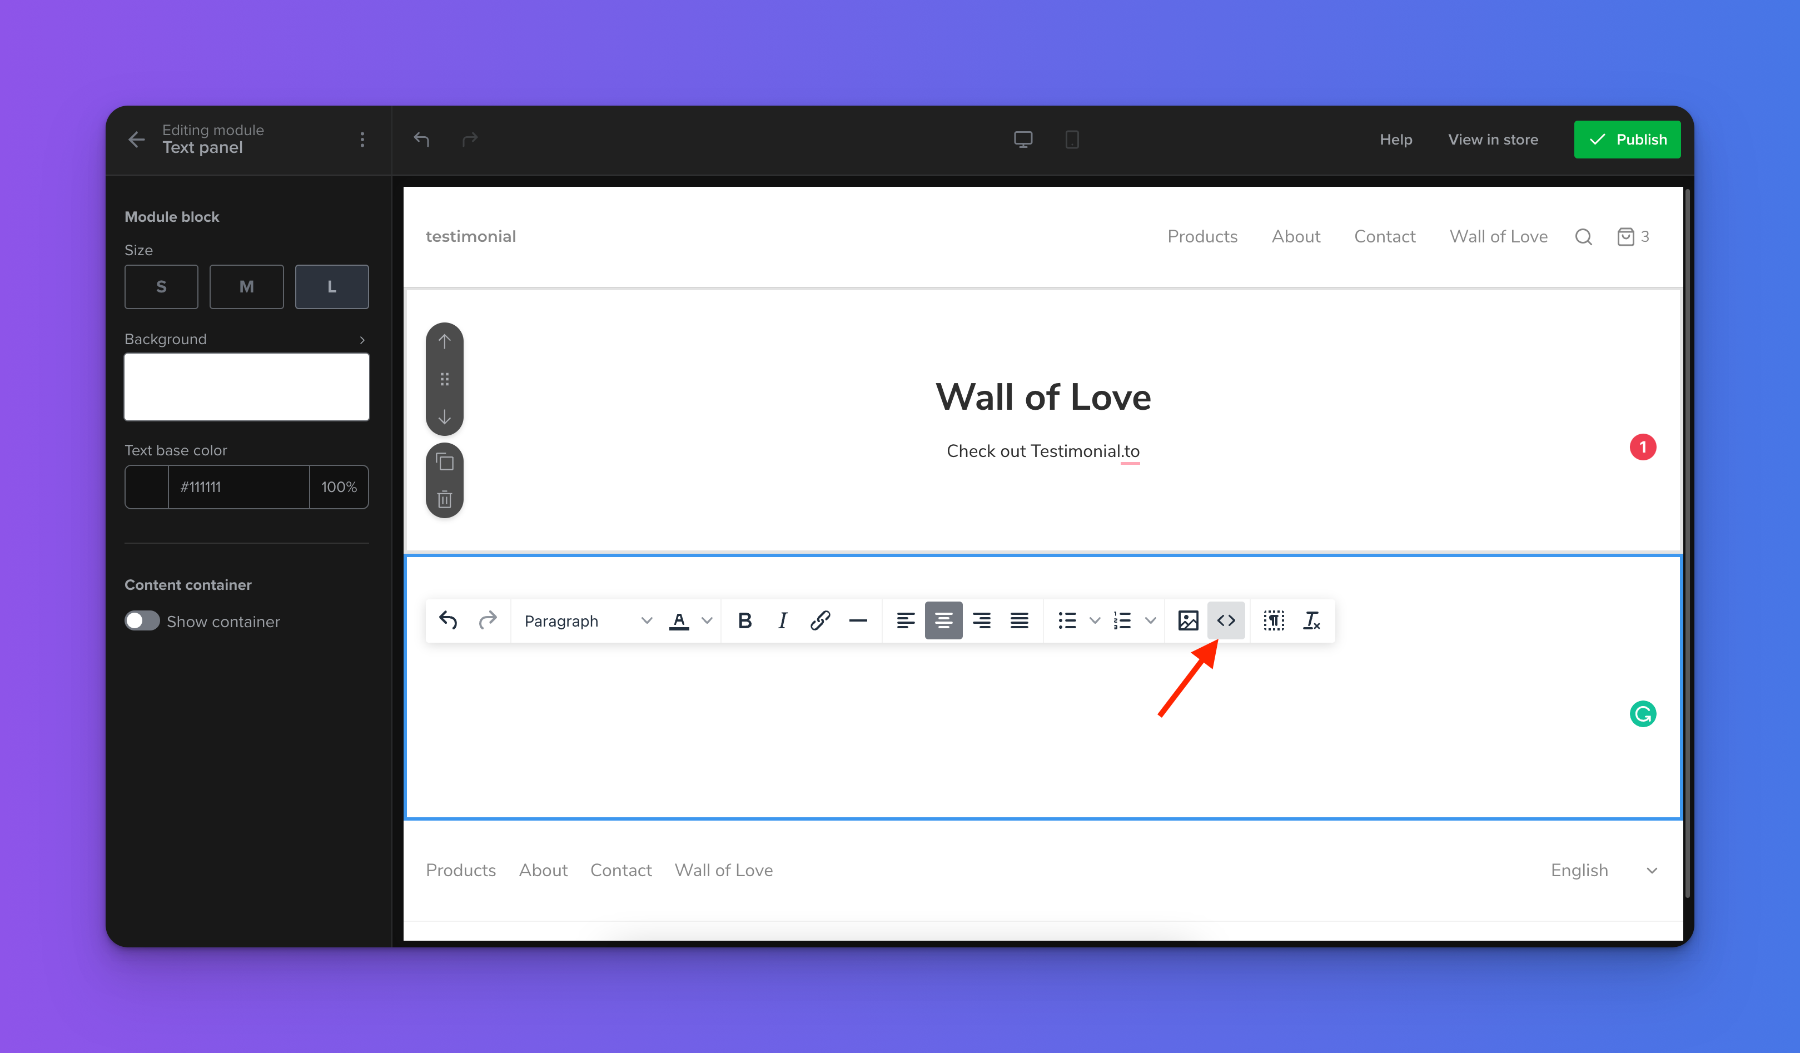Open the source code editor
The width and height of the screenshot is (1800, 1053).
click(1226, 621)
